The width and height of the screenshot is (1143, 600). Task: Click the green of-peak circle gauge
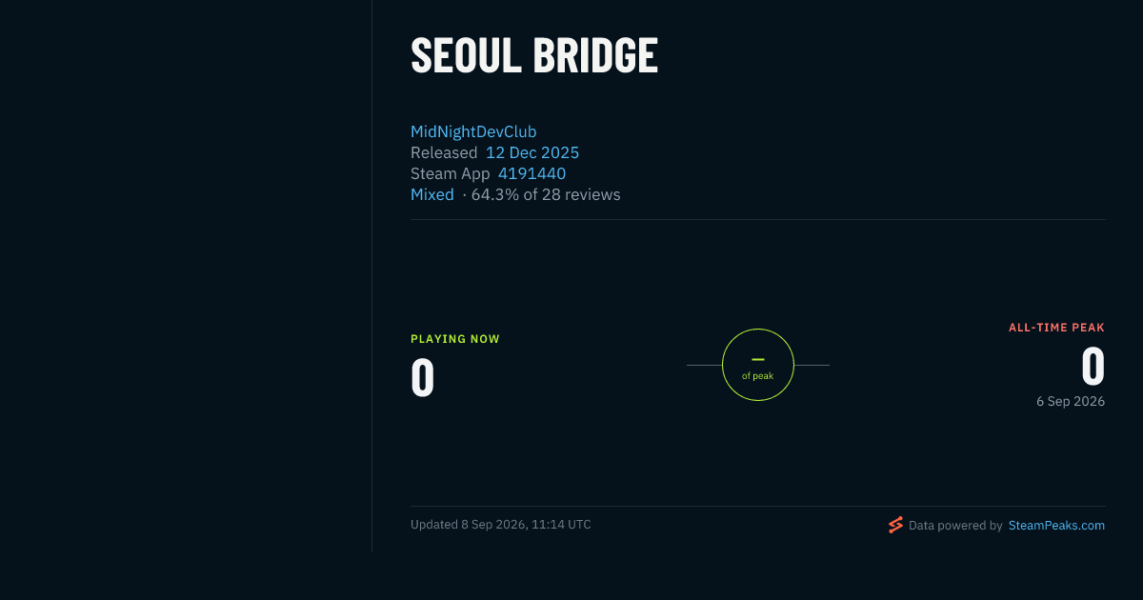pyautogui.click(x=758, y=365)
